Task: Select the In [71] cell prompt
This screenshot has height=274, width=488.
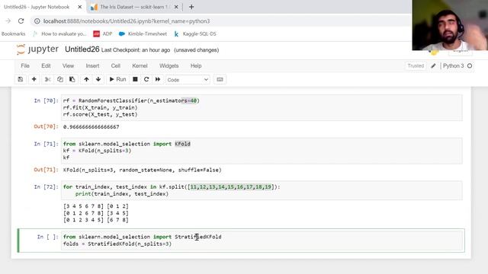Action: coord(46,144)
